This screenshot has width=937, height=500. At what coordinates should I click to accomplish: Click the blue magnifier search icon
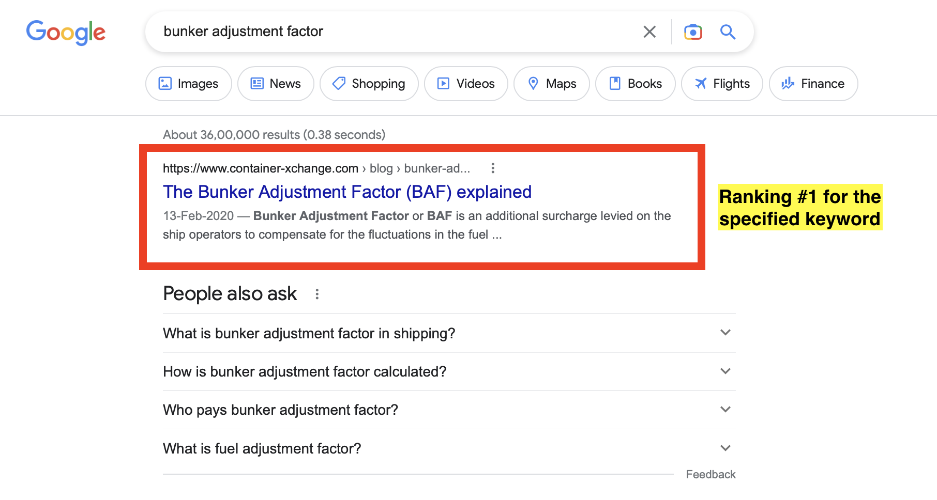pyautogui.click(x=728, y=32)
